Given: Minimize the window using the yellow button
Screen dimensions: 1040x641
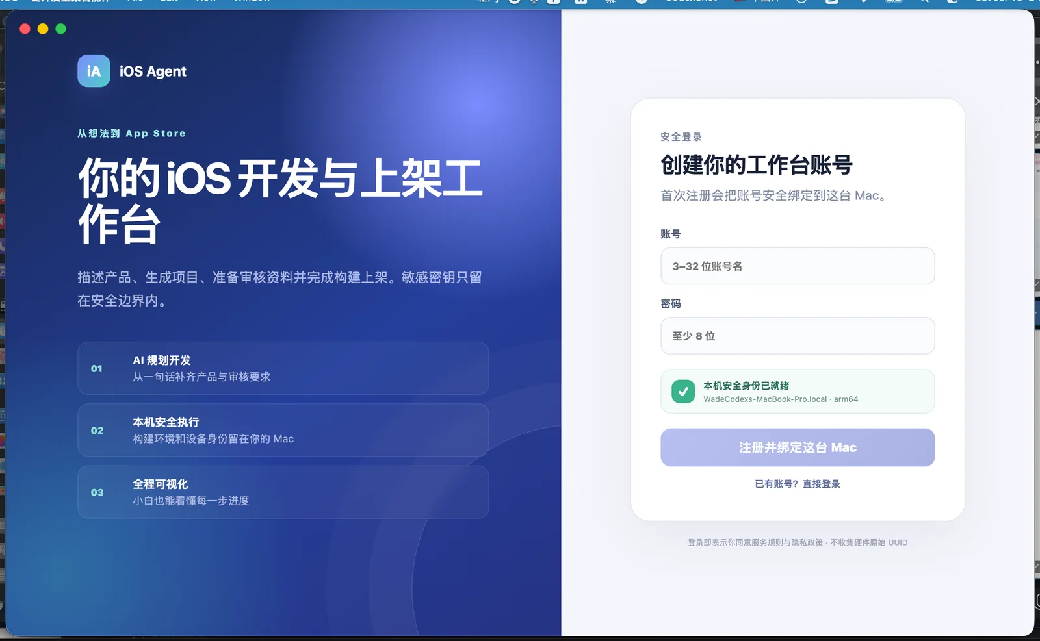Looking at the screenshot, I should tap(43, 29).
